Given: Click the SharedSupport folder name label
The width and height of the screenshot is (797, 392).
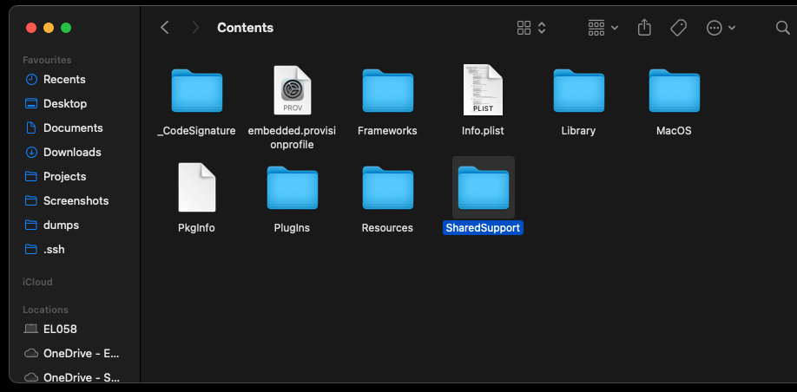Looking at the screenshot, I should [483, 228].
